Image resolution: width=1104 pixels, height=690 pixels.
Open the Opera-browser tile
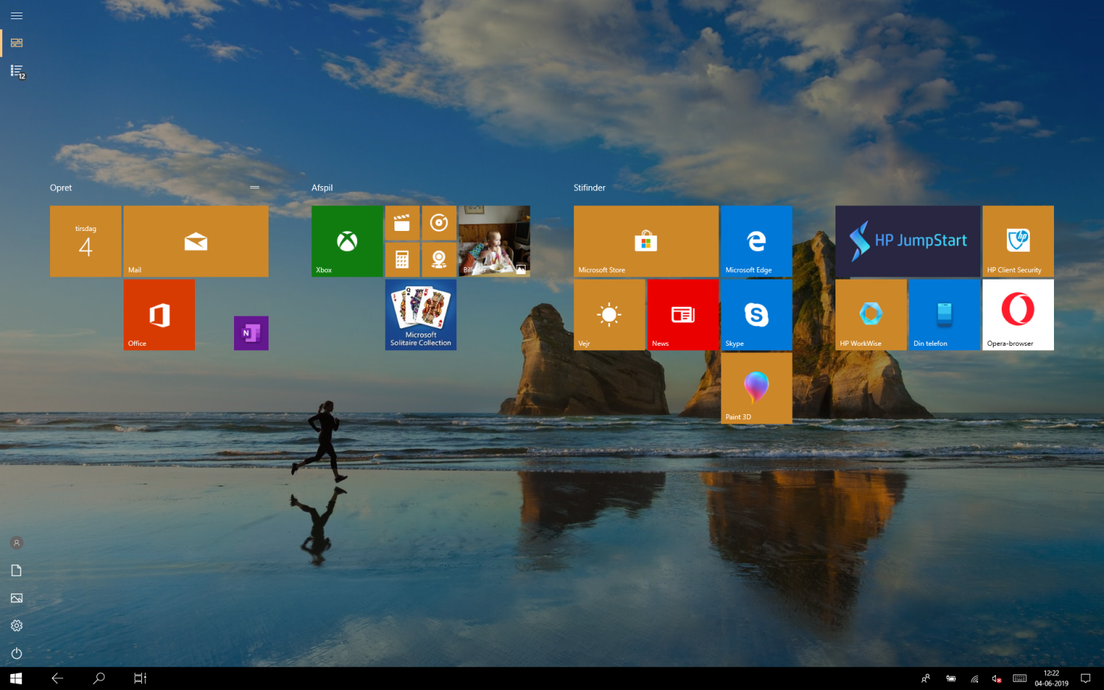(x=1018, y=314)
